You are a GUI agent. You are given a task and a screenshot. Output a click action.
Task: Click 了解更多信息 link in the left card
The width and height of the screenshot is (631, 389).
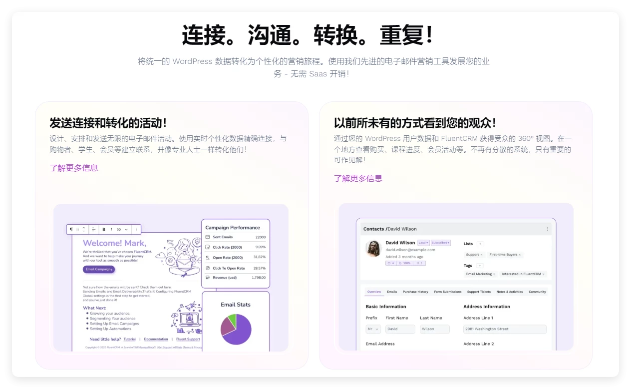[x=74, y=169]
